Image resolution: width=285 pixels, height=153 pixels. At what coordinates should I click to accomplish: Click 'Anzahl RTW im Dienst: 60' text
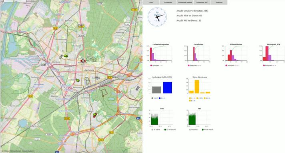coord(189,16)
